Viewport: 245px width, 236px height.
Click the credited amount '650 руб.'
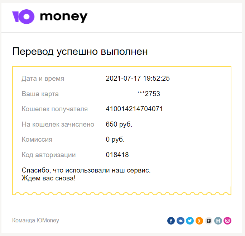pyautogui.click(x=119, y=124)
